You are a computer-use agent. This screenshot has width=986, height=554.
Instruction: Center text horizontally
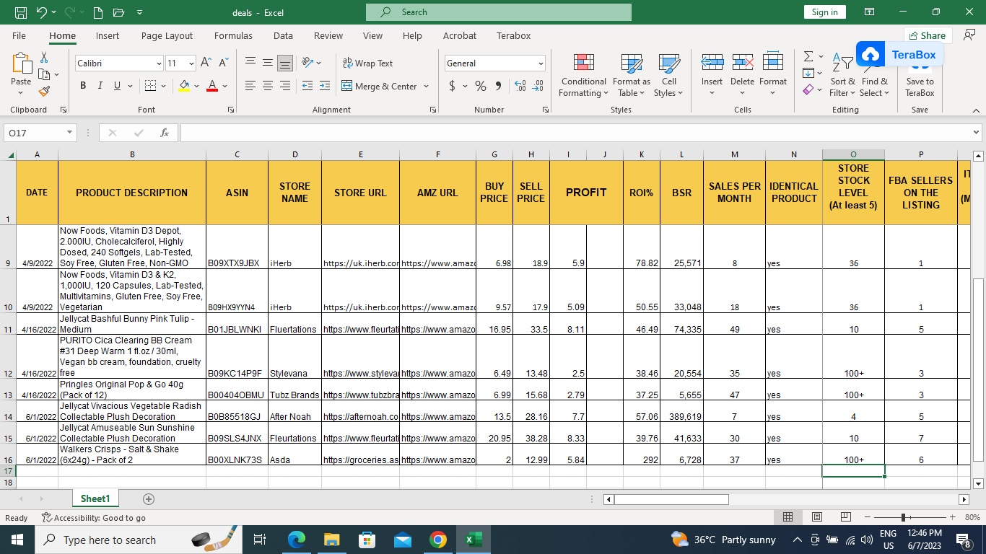coord(268,86)
